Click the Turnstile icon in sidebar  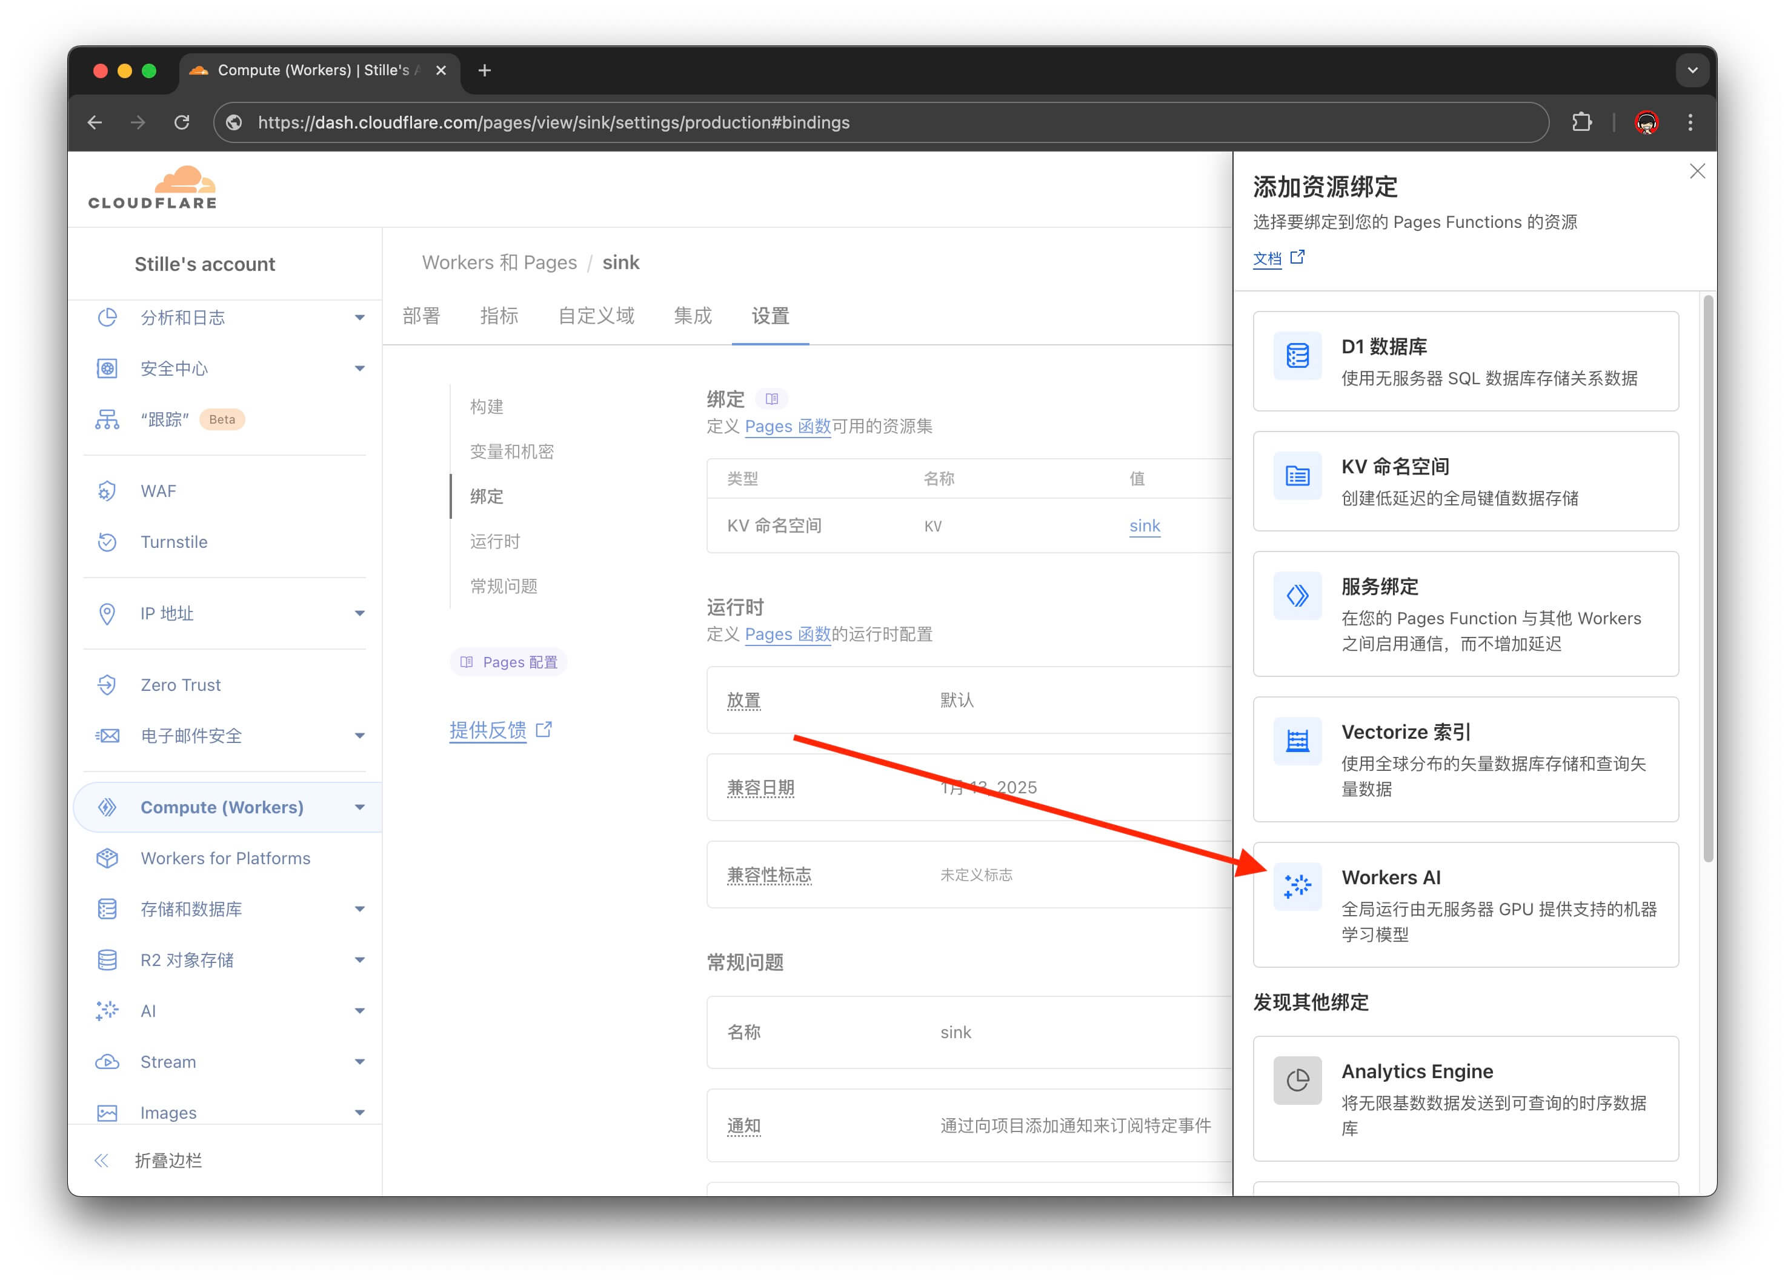(x=107, y=542)
